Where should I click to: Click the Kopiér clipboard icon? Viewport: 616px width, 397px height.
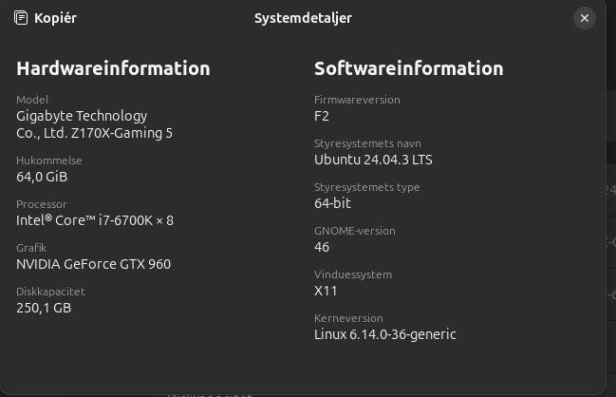pyautogui.click(x=22, y=18)
